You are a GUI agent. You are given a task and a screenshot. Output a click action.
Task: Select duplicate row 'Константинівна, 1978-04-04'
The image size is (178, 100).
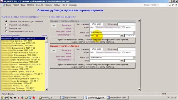tap(23, 60)
